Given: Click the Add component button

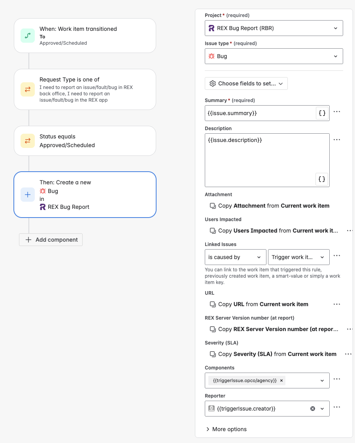Looking at the screenshot, I should [x=51, y=240].
